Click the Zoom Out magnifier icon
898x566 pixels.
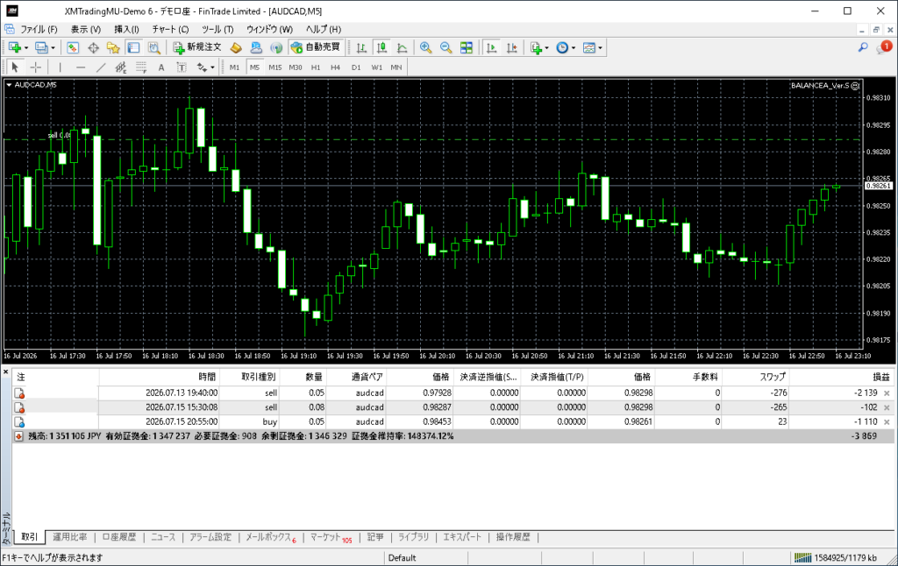pyautogui.click(x=445, y=47)
